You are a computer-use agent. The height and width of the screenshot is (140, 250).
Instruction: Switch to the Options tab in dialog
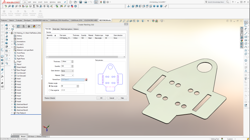coord(76,29)
